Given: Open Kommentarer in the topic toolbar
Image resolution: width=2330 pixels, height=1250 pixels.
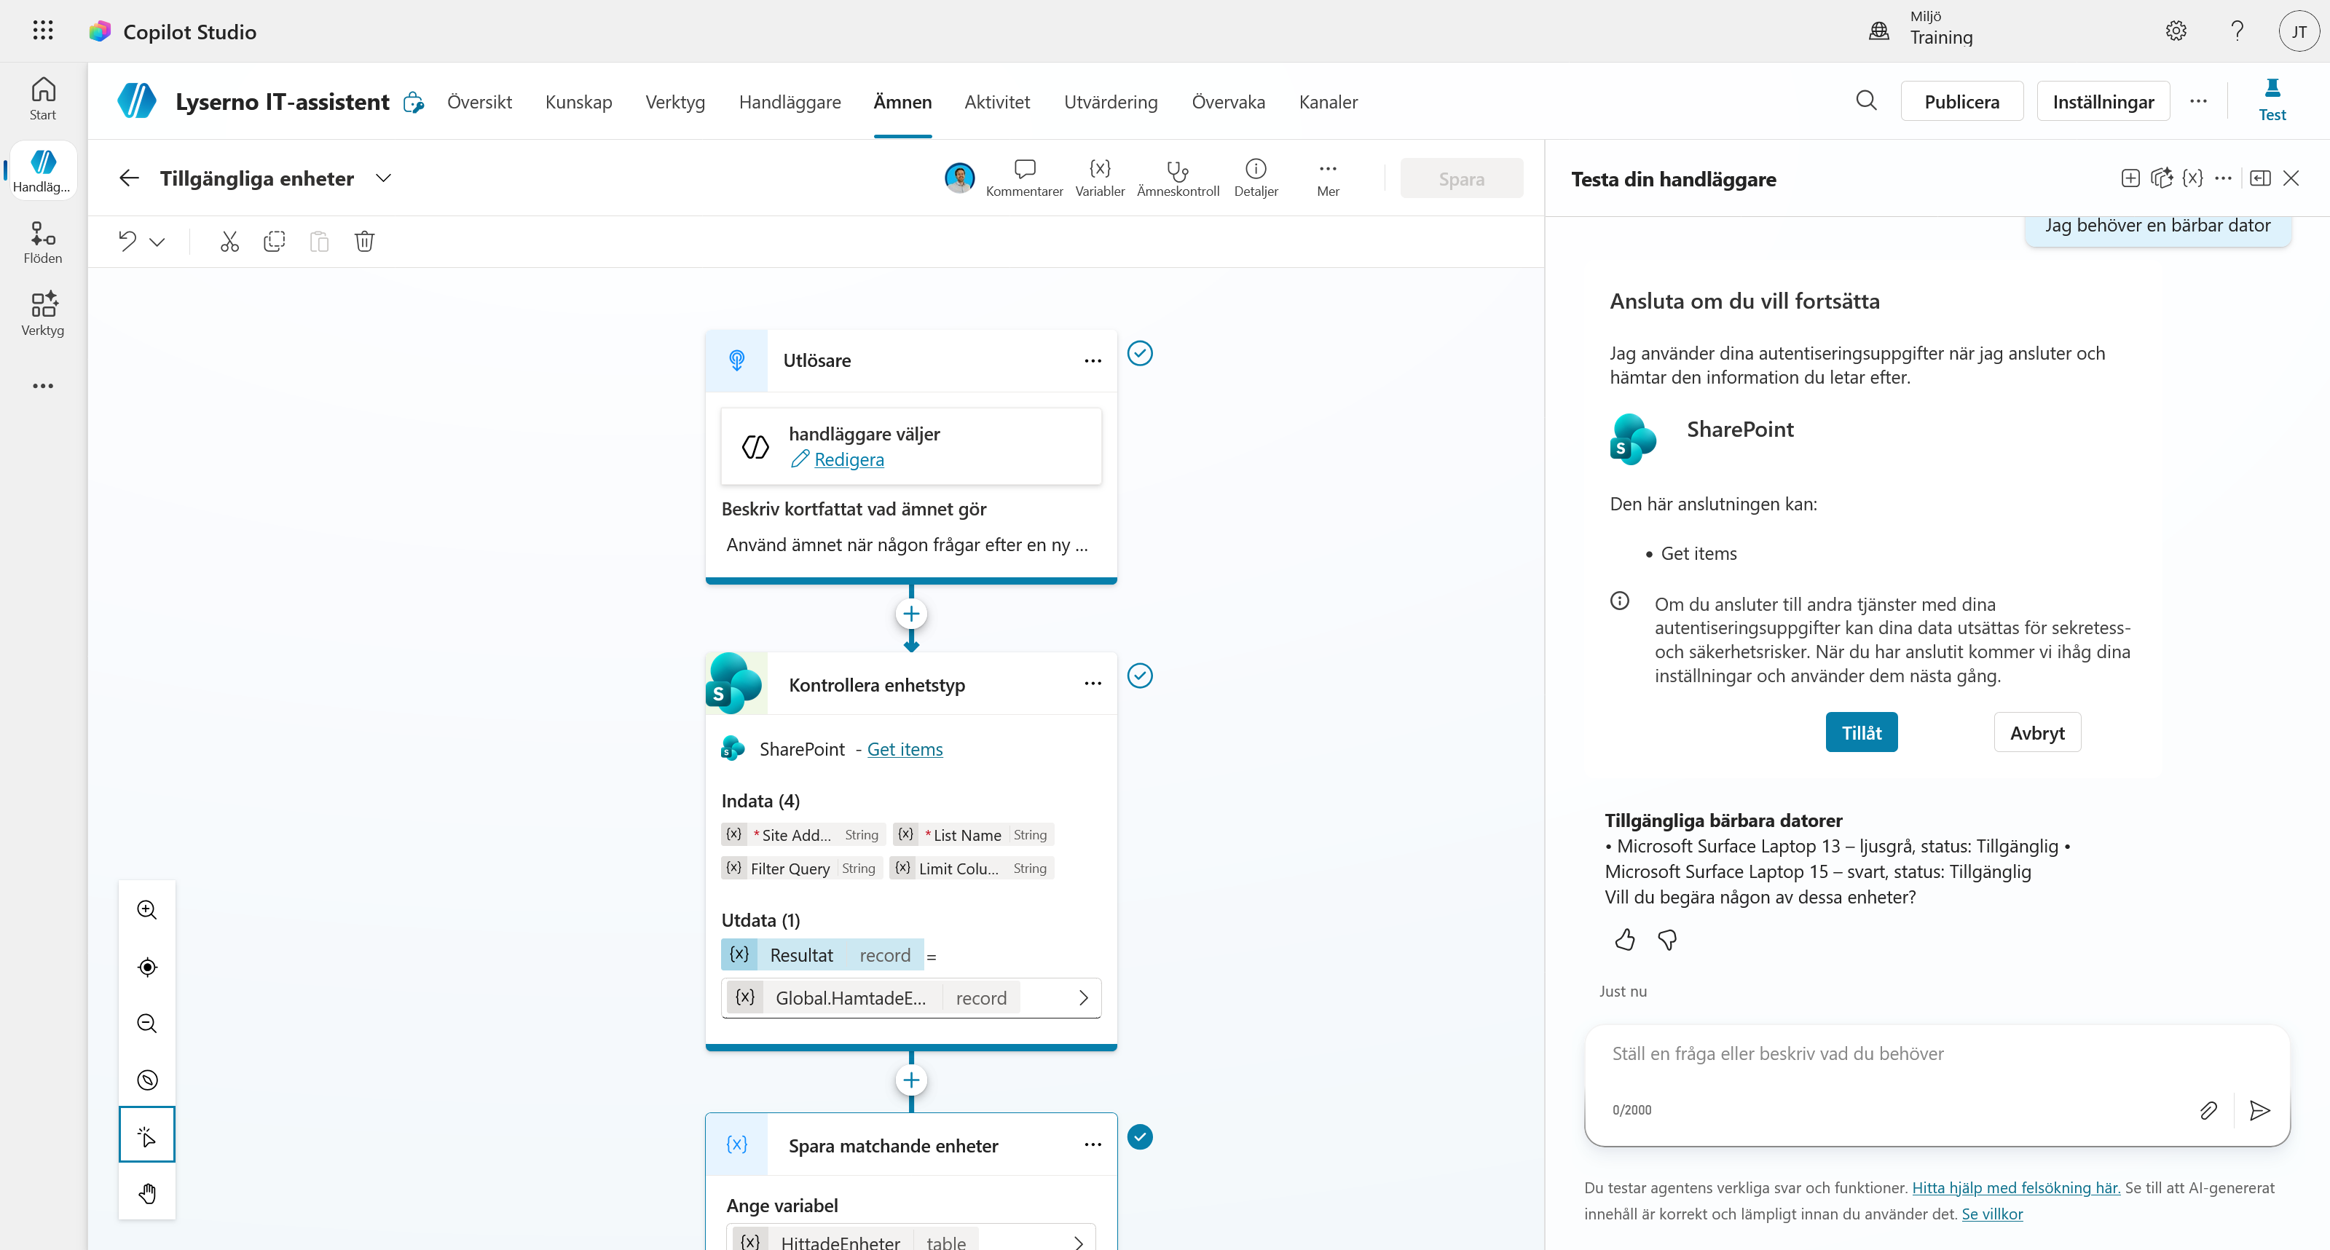Looking at the screenshot, I should 1024,178.
